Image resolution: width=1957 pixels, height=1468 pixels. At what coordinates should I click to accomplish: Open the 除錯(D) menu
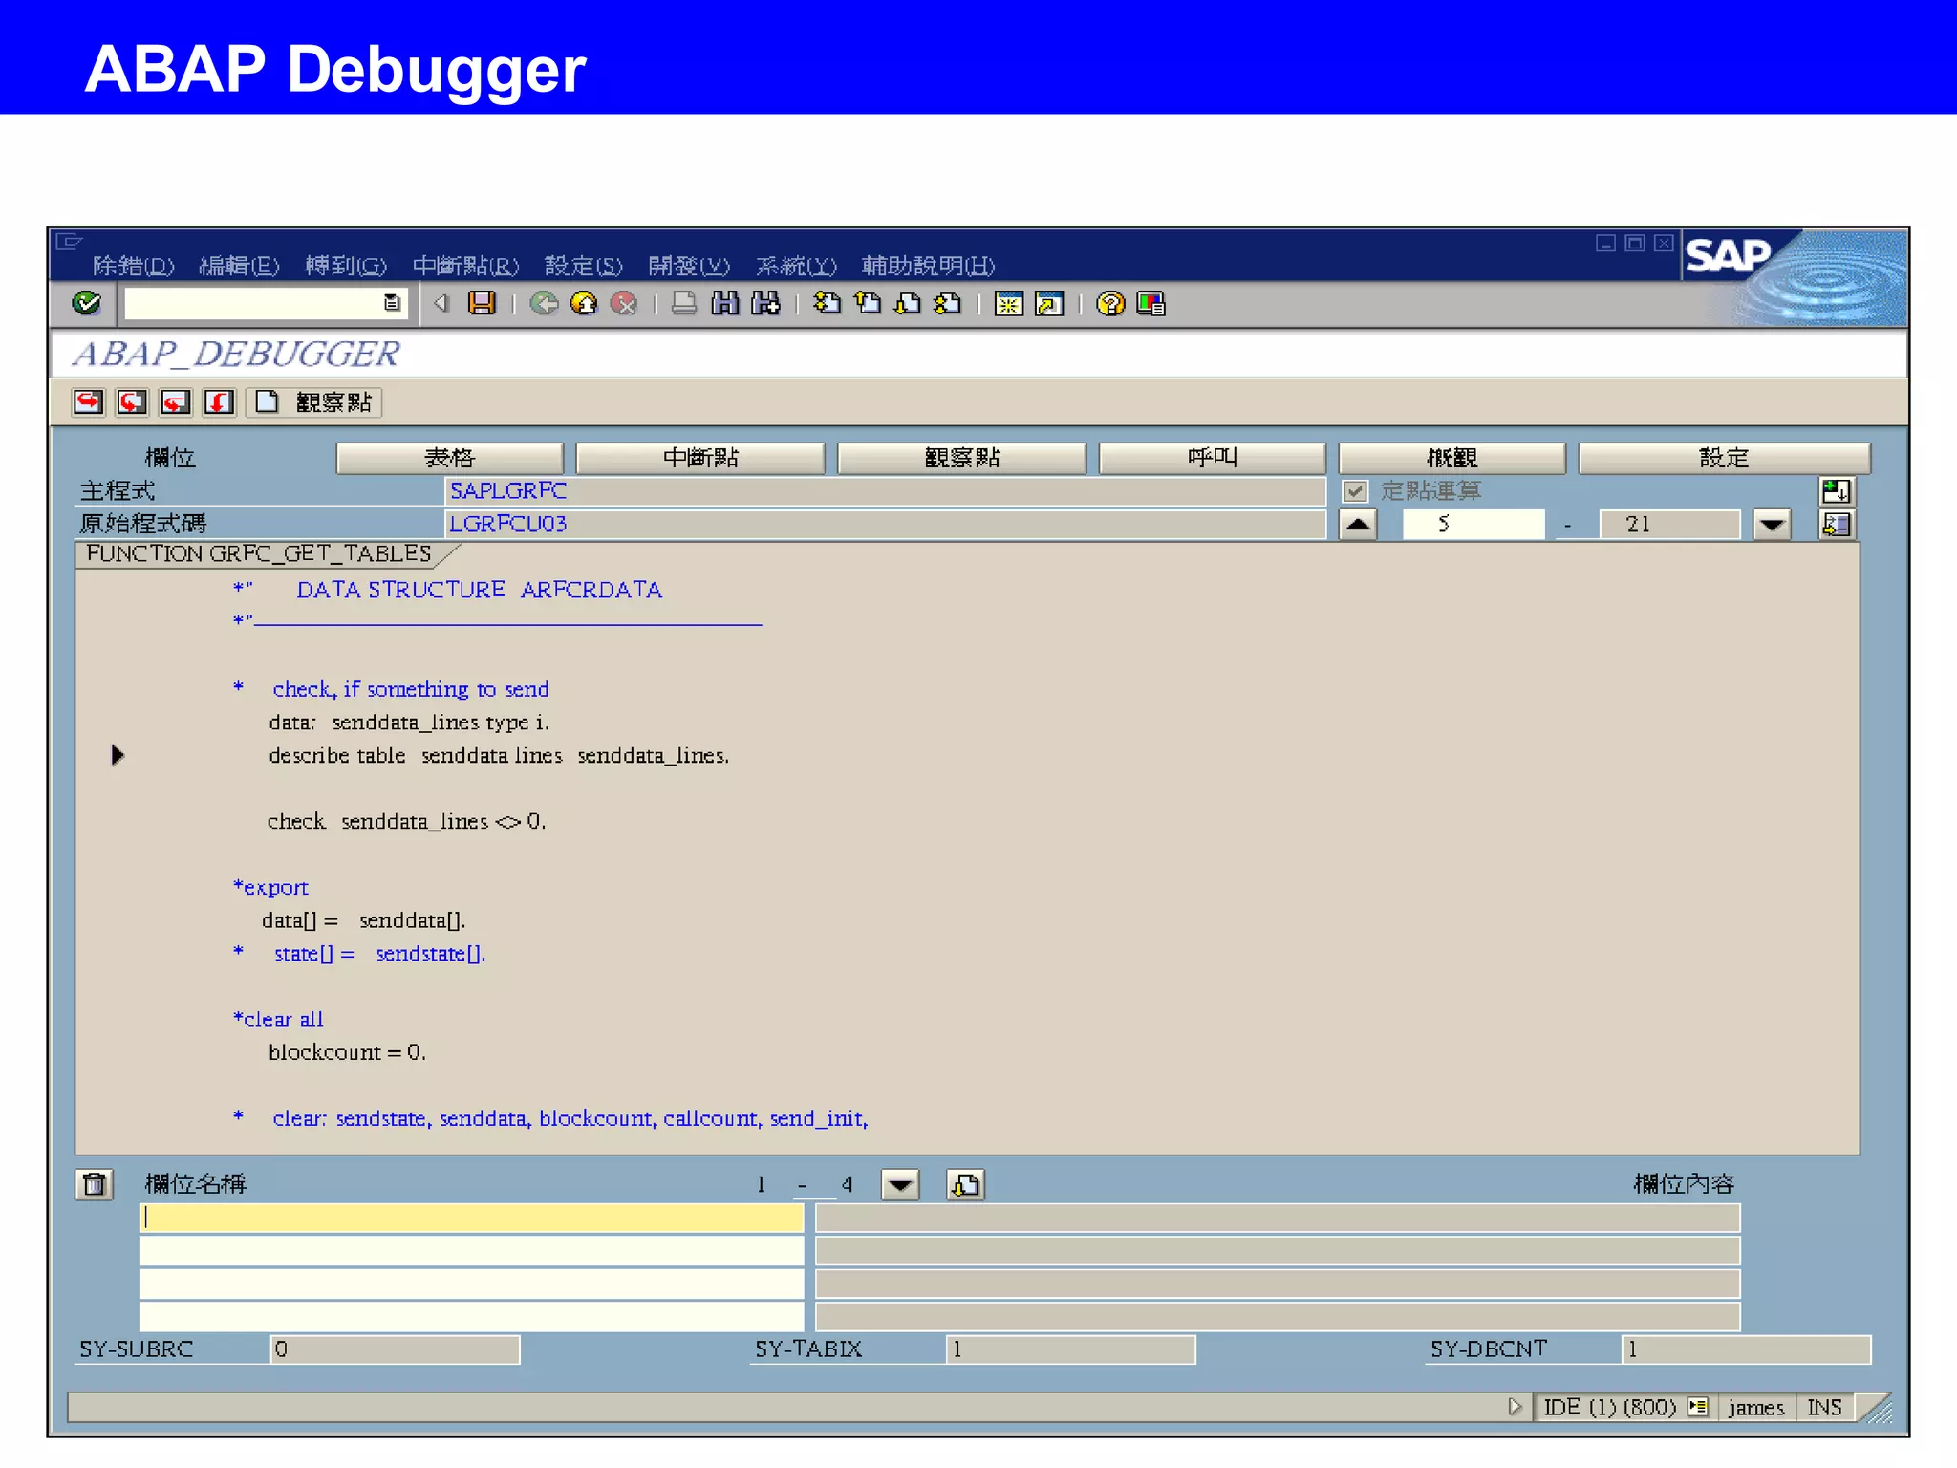(x=134, y=266)
